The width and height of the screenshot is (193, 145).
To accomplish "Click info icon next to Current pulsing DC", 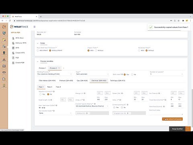I will tap(127, 105).
